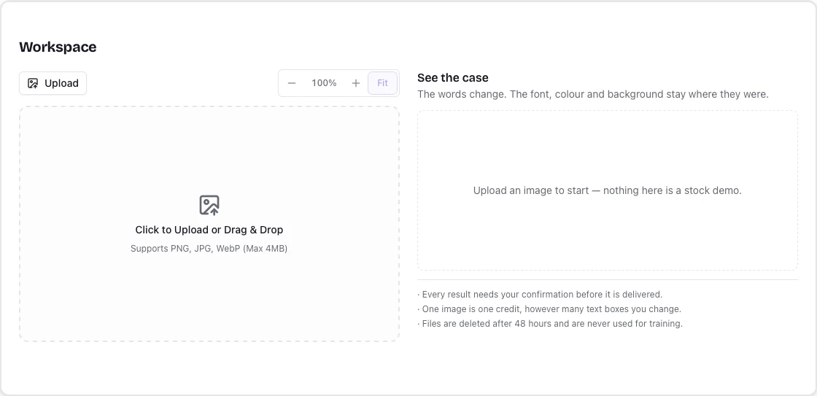Image resolution: width=817 pixels, height=396 pixels.
Task: Zoom in with the plus icon
Action: pyautogui.click(x=356, y=83)
